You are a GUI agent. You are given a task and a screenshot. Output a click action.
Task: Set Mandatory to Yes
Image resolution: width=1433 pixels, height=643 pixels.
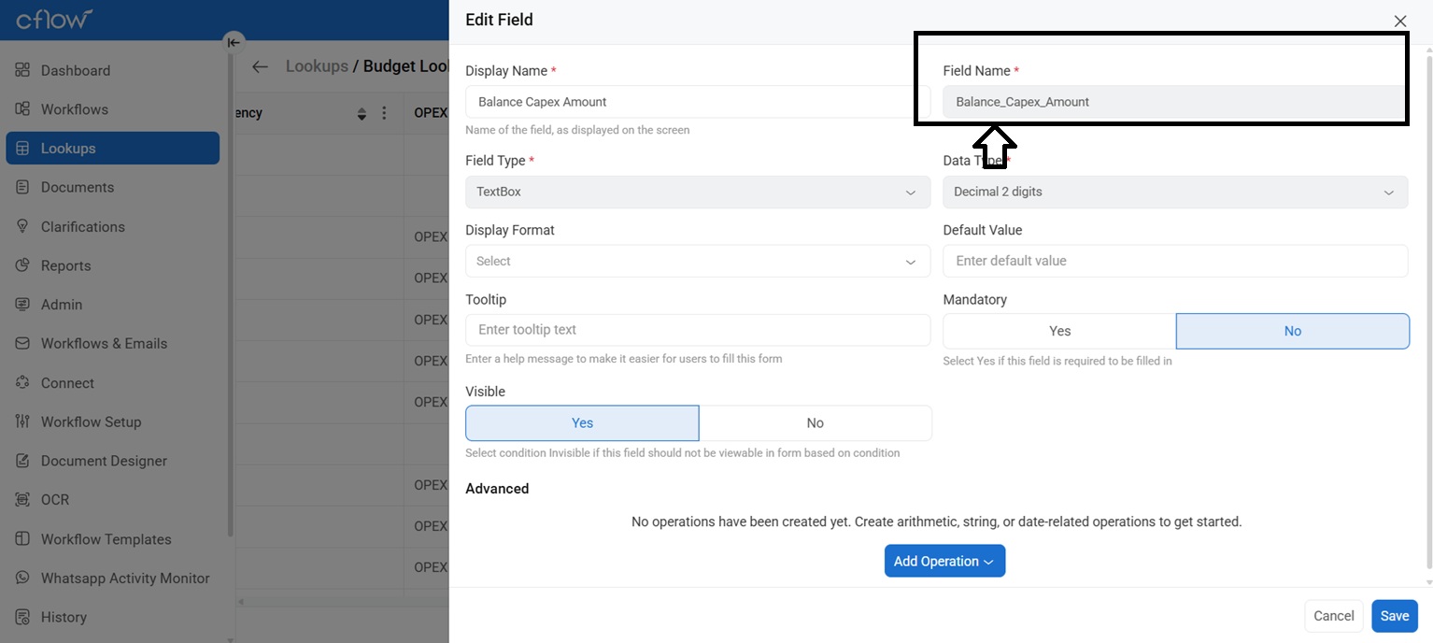pyautogui.click(x=1059, y=331)
